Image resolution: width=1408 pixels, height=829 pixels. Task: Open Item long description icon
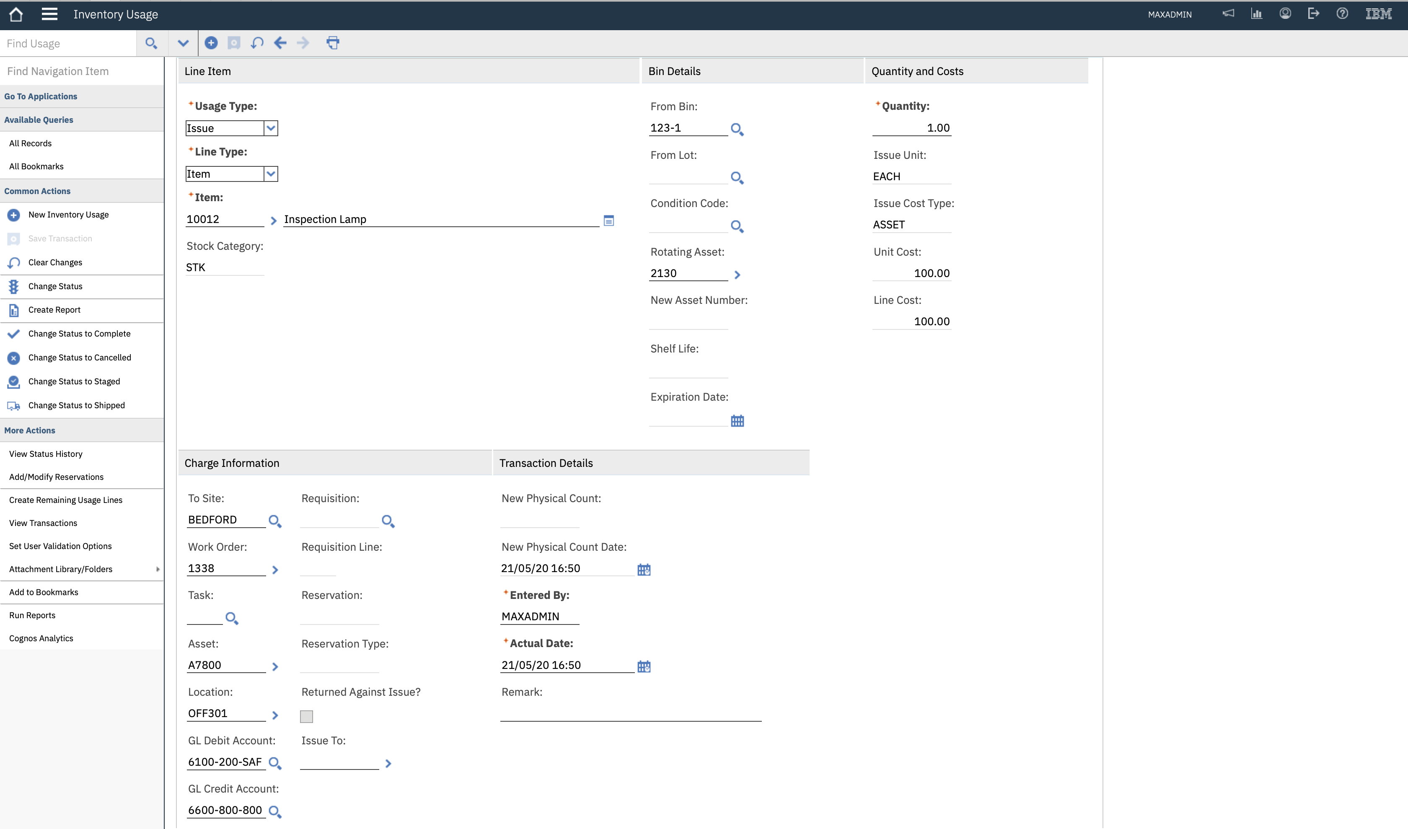[x=609, y=220]
